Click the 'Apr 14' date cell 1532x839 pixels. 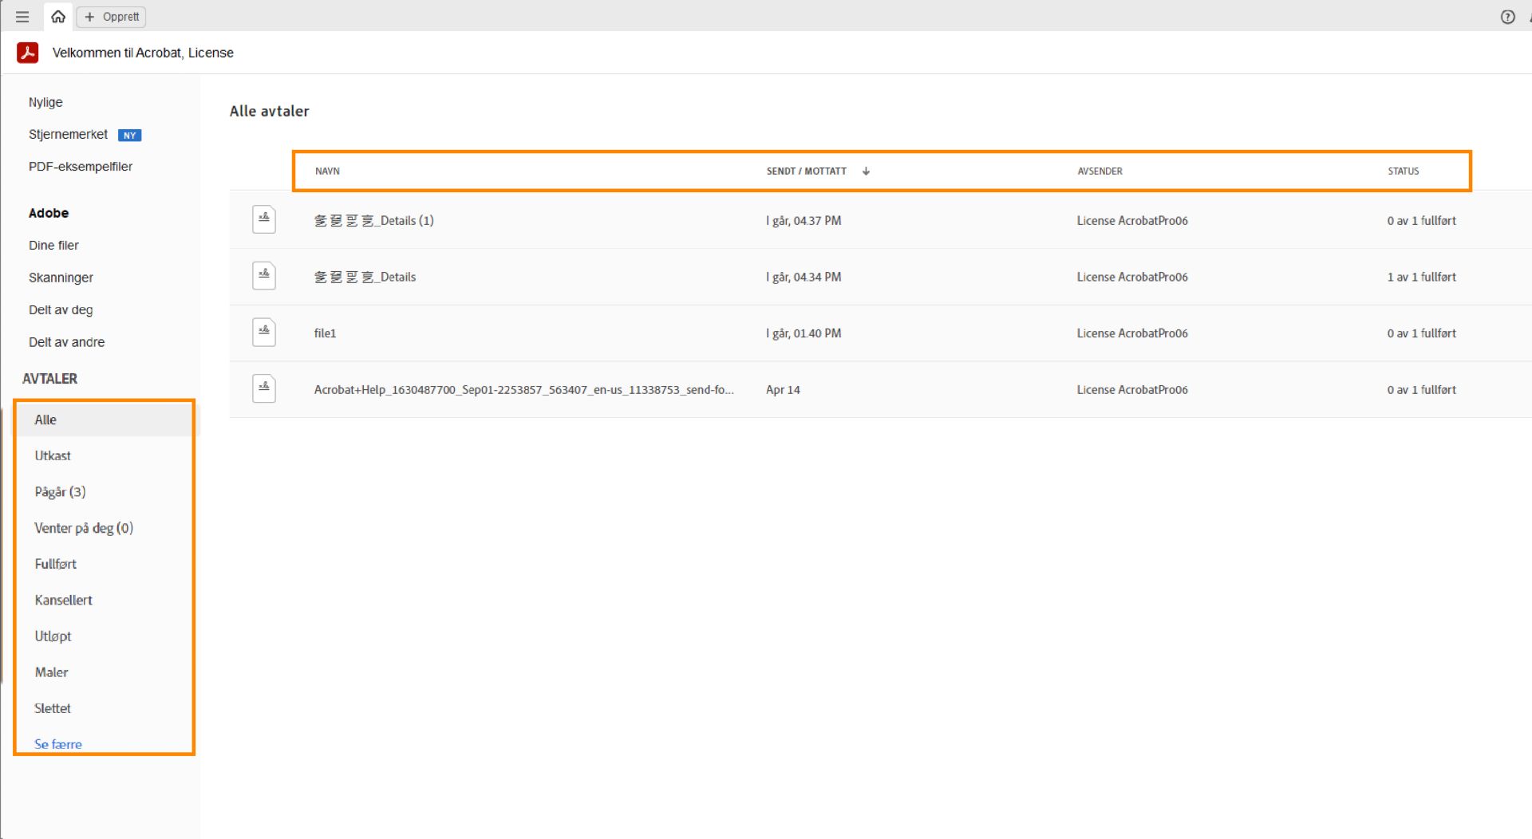783,390
